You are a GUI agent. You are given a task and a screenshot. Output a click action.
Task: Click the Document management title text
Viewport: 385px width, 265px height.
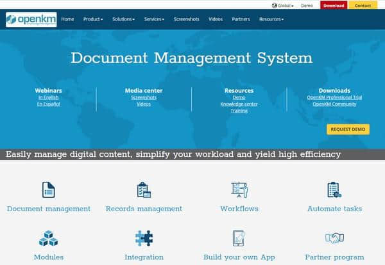coord(49,209)
